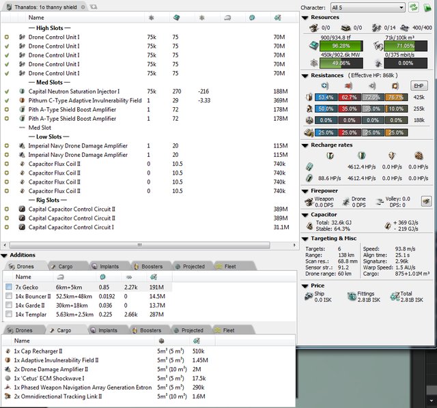Click the Pithum C-Type Adaptive Invulnerability Field icon
The width and height of the screenshot is (437, 408).
[x=22, y=100]
